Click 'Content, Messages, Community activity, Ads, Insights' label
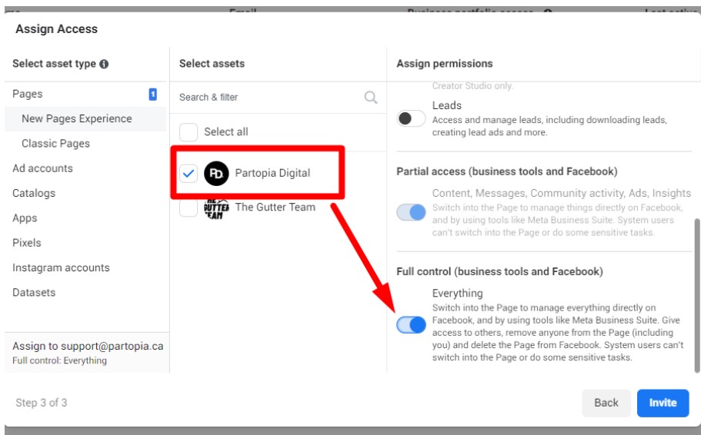The image size is (701, 435). [562, 194]
